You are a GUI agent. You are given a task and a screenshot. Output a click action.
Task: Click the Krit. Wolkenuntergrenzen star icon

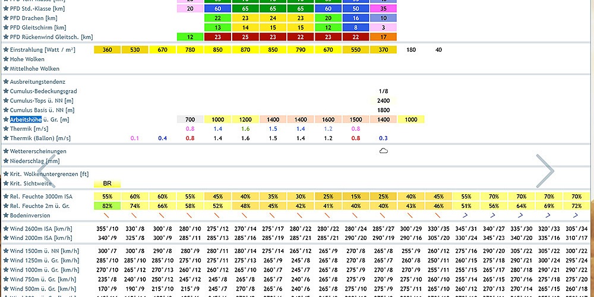6,174
